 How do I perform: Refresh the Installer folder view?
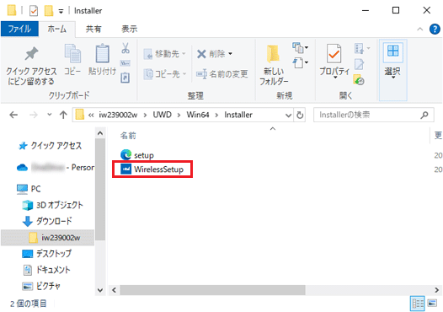pos(300,115)
